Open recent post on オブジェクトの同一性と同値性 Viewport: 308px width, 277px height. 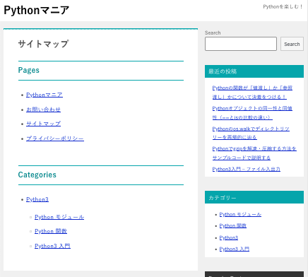(252, 112)
